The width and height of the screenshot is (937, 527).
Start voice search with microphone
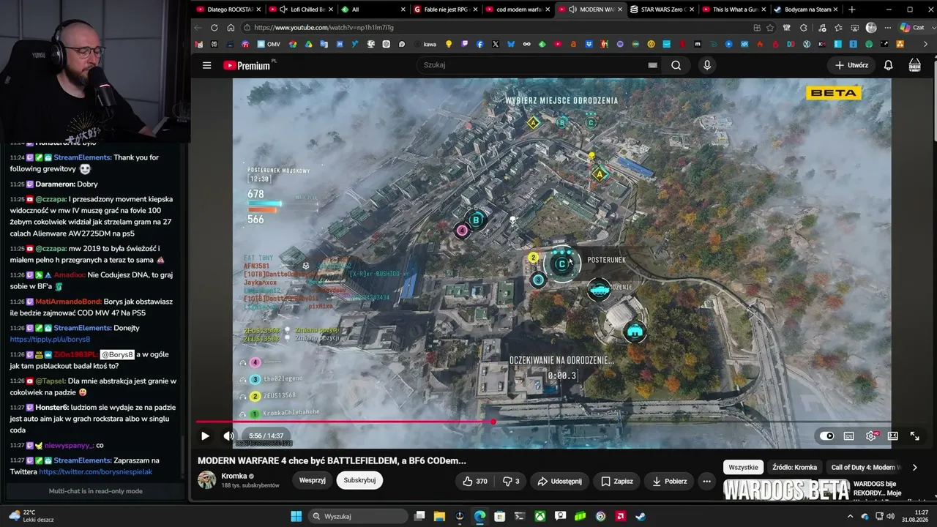[x=706, y=65]
